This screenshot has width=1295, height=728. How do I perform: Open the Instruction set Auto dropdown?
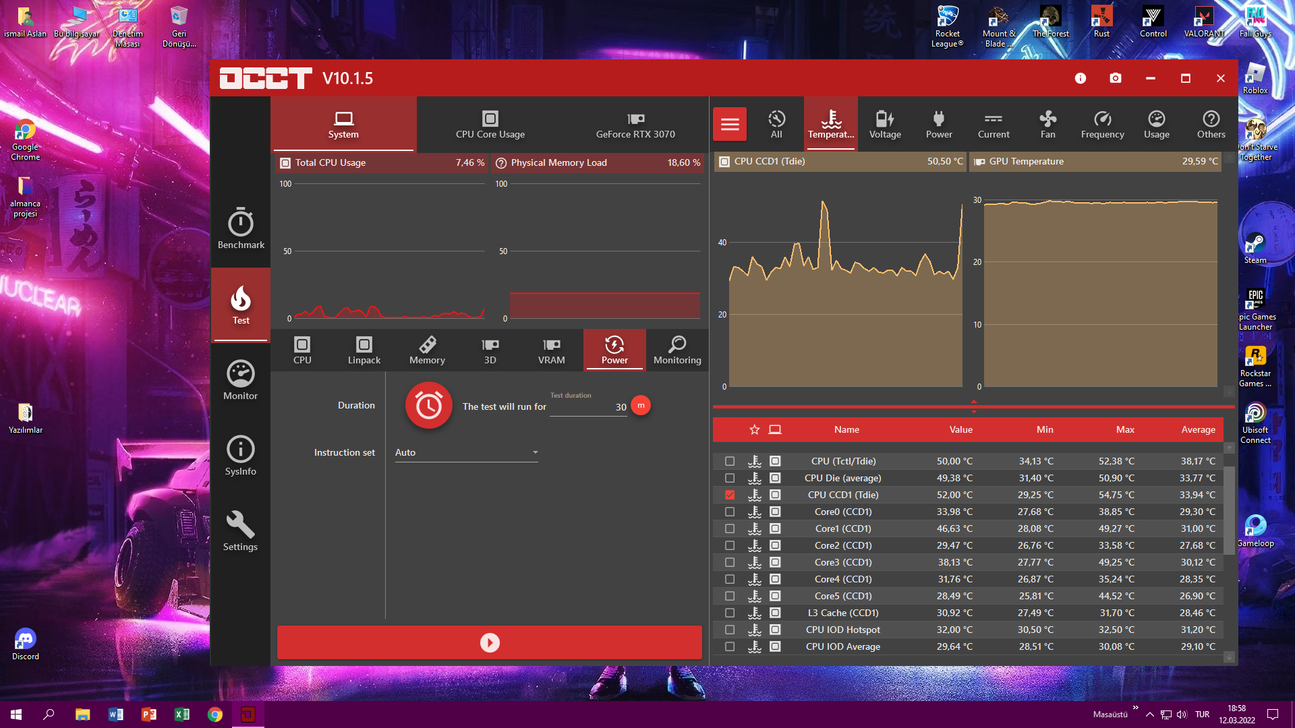point(466,452)
